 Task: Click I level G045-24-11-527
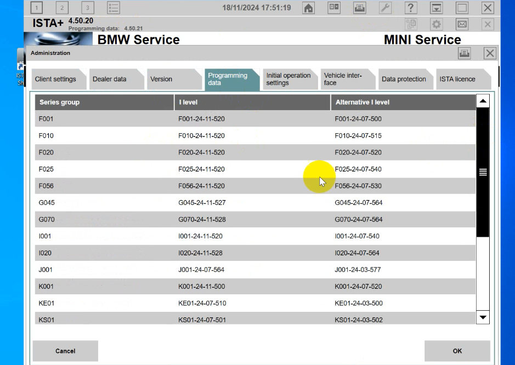pyautogui.click(x=202, y=203)
